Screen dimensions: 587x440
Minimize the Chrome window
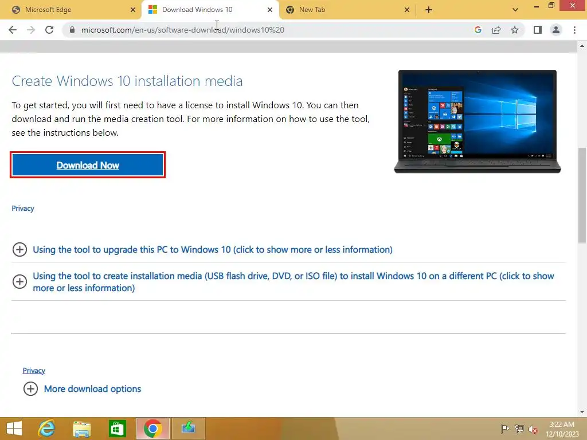tap(537, 6)
